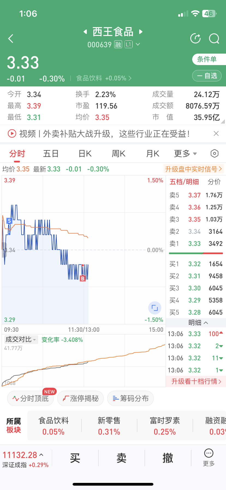Go to next stock arrow
226x490 pixels.
(141, 32)
